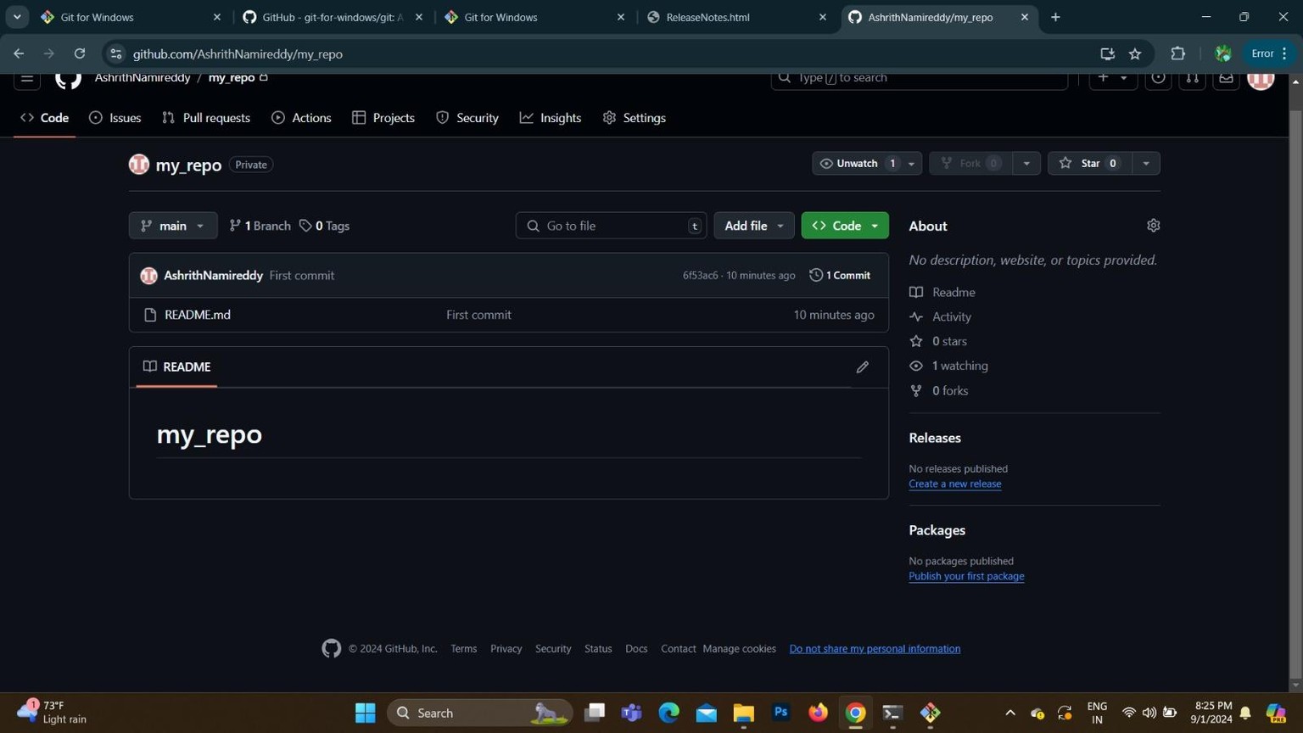Click the Chrome reload page button
The width and height of the screenshot is (1303, 733).
pos(80,53)
